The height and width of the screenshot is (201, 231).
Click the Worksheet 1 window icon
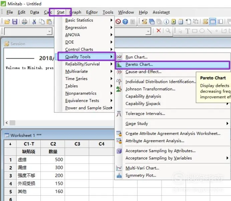[x=7, y=135]
